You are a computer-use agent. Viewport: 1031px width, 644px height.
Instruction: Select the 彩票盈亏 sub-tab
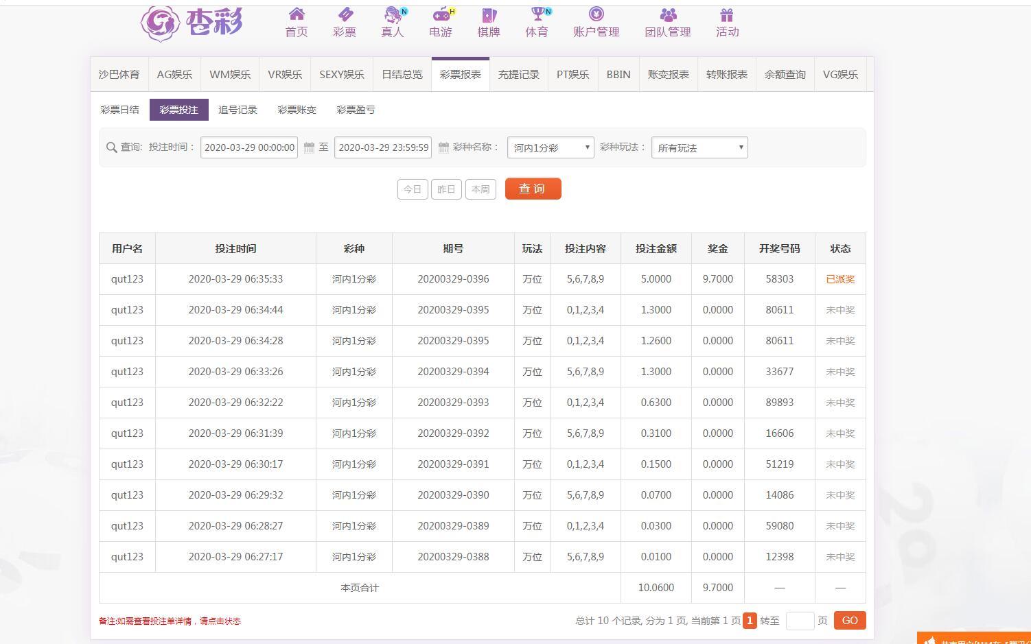(x=356, y=110)
